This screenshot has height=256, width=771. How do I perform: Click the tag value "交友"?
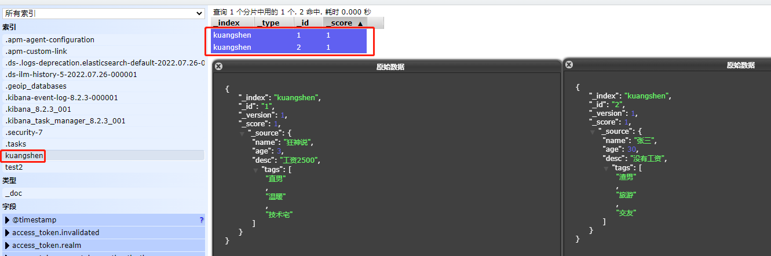point(626,213)
